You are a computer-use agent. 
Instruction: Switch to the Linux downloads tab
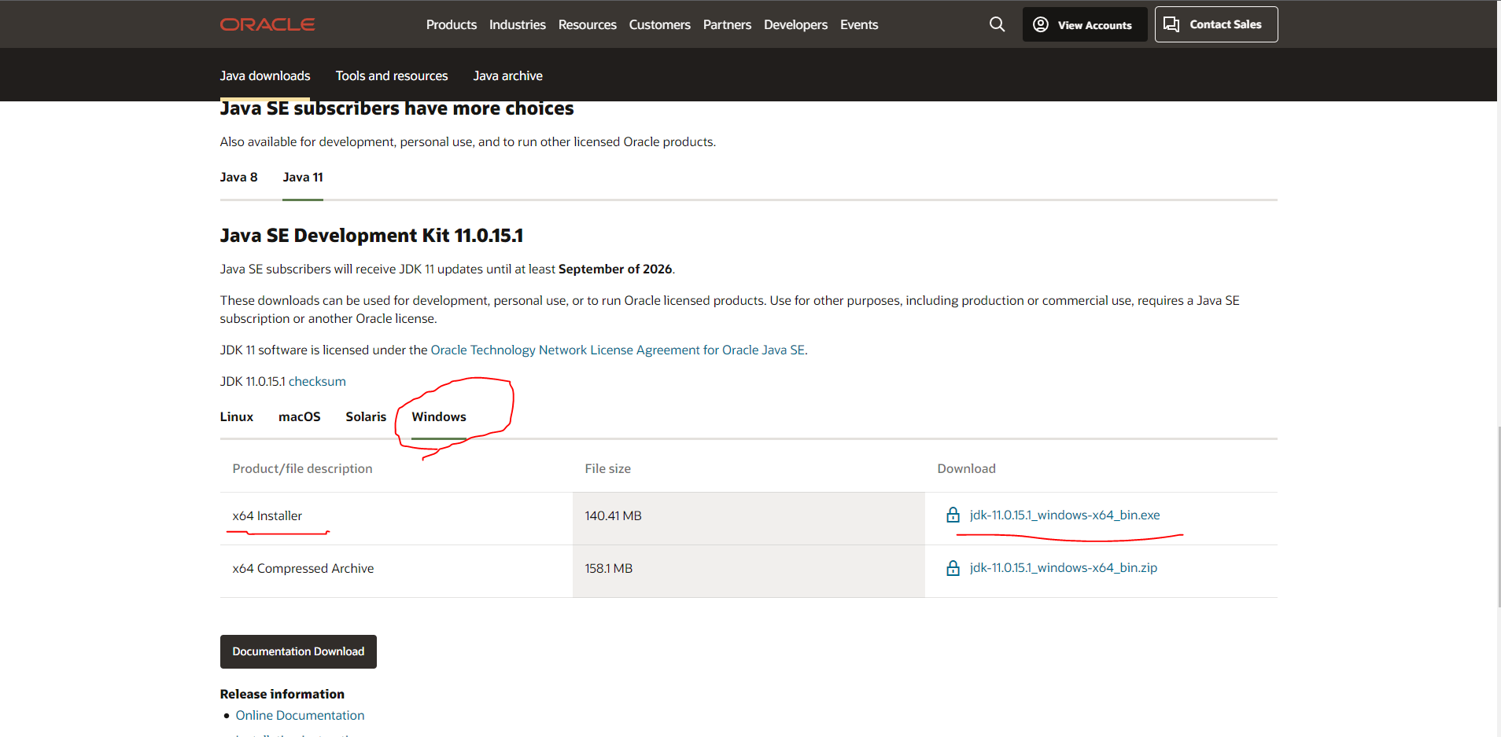[x=237, y=416]
